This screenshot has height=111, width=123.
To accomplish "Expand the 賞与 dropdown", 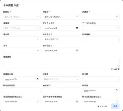I will coord(22,50).
